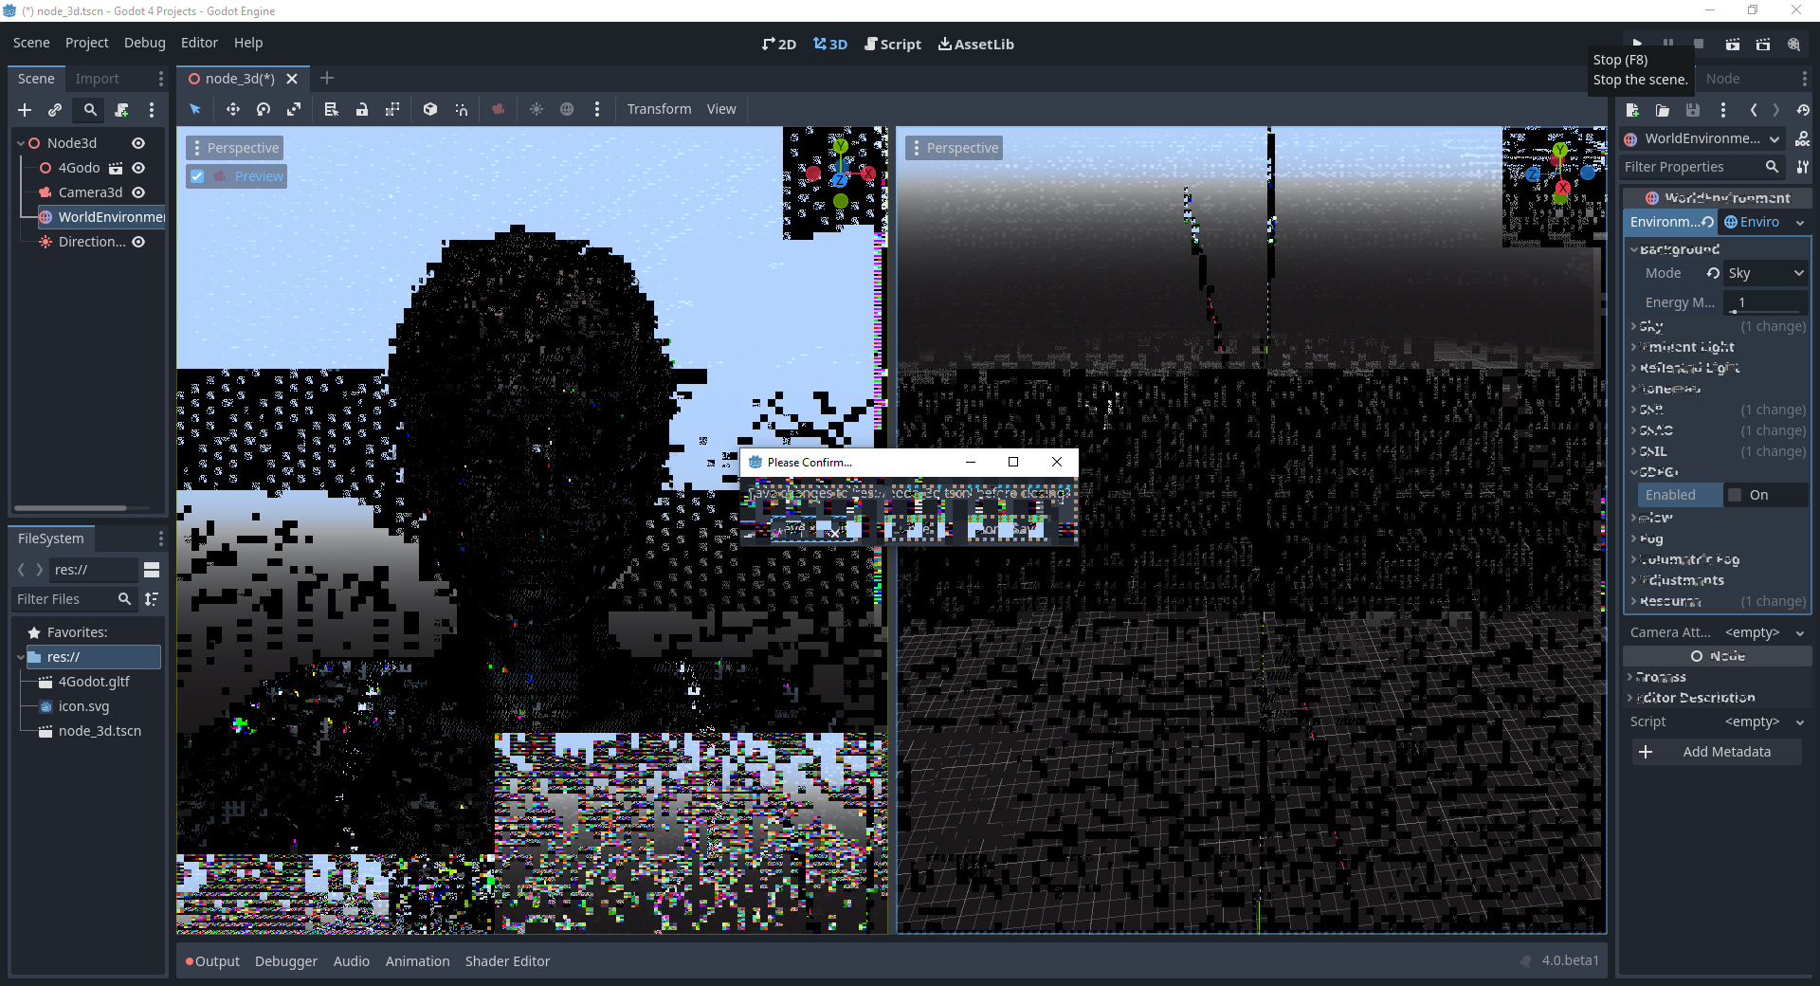Open sun and environment settings three dots
Image resolution: width=1820 pixels, height=986 pixels.
597,109
